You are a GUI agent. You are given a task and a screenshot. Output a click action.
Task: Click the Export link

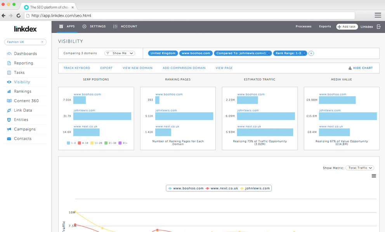click(106, 68)
